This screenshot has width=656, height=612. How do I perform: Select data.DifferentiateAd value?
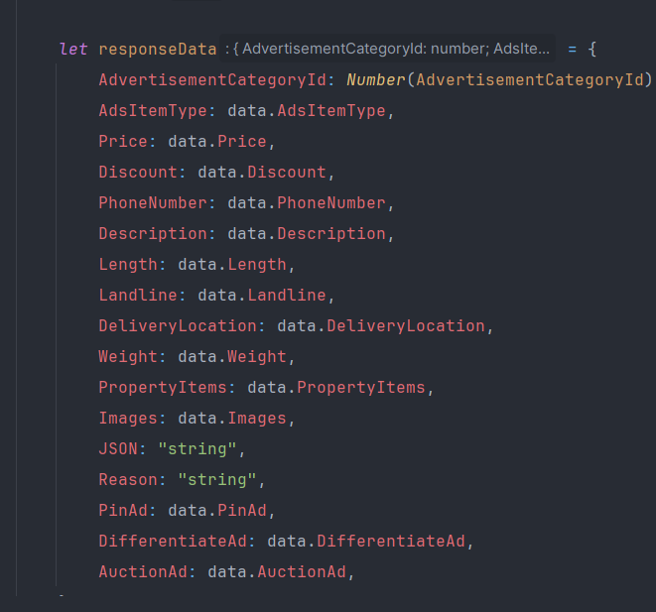point(366,541)
